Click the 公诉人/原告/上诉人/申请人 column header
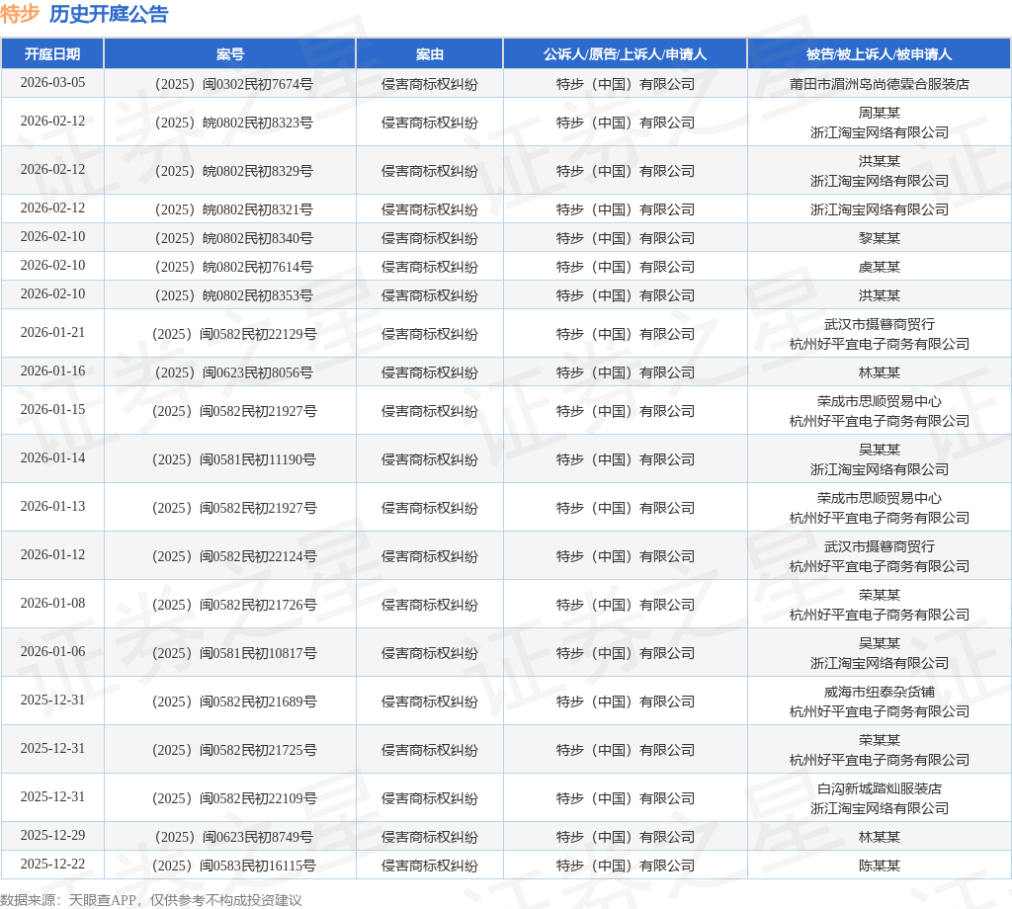The image size is (1012, 909). pos(625,54)
